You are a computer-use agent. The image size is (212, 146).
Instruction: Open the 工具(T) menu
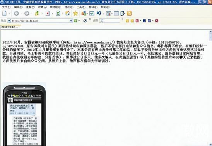[x=81, y=7]
